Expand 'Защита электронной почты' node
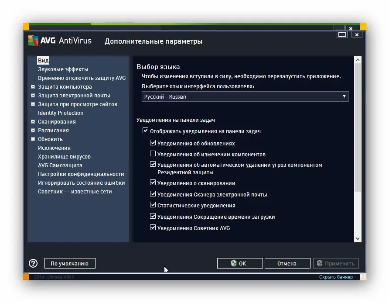Screen dimensions: 389x303 click(x=33, y=95)
